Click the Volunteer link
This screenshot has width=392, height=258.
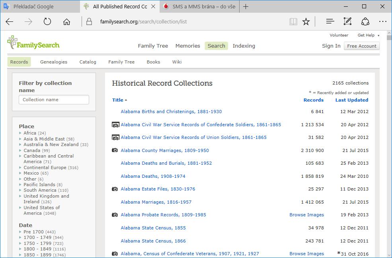(339, 35)
